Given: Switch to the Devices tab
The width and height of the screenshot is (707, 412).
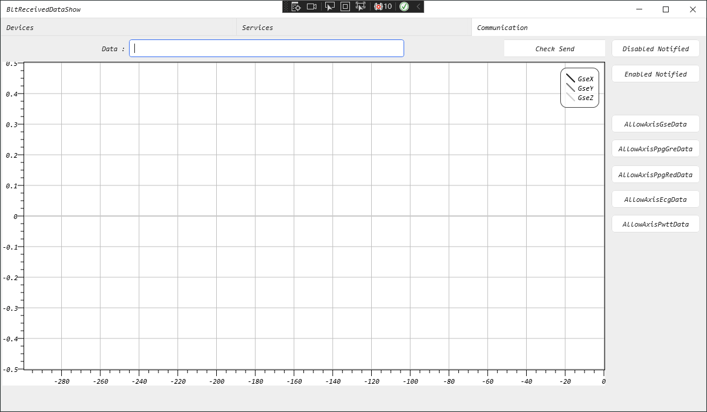Looking at the screenshot, I should click(118, 28).
